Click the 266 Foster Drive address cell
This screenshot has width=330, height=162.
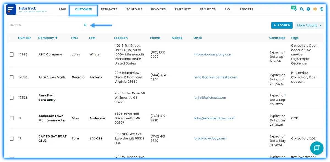pos(130,98)
